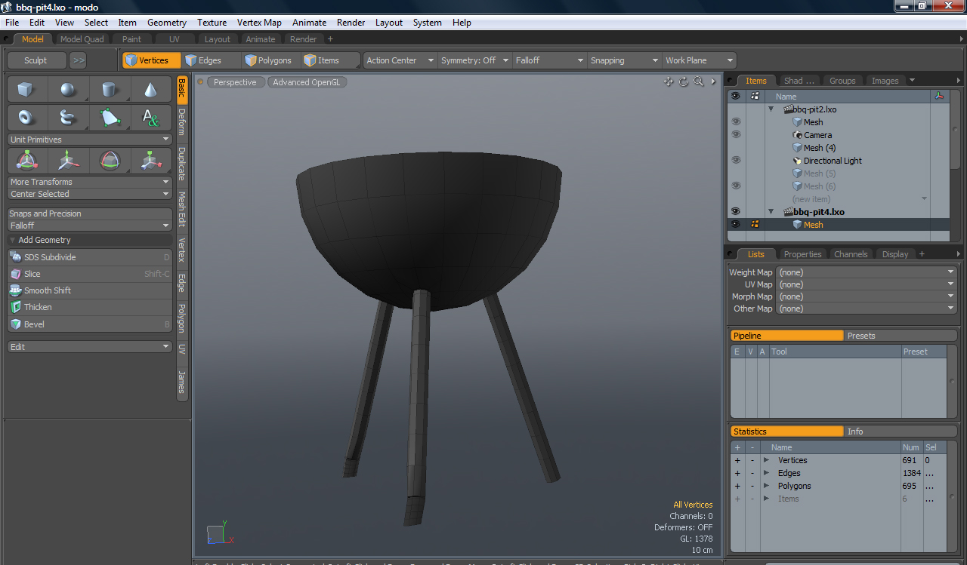The image size is (967, 565).
Task: Click the viewport pan control icon
Action: (x=669, y=81)
